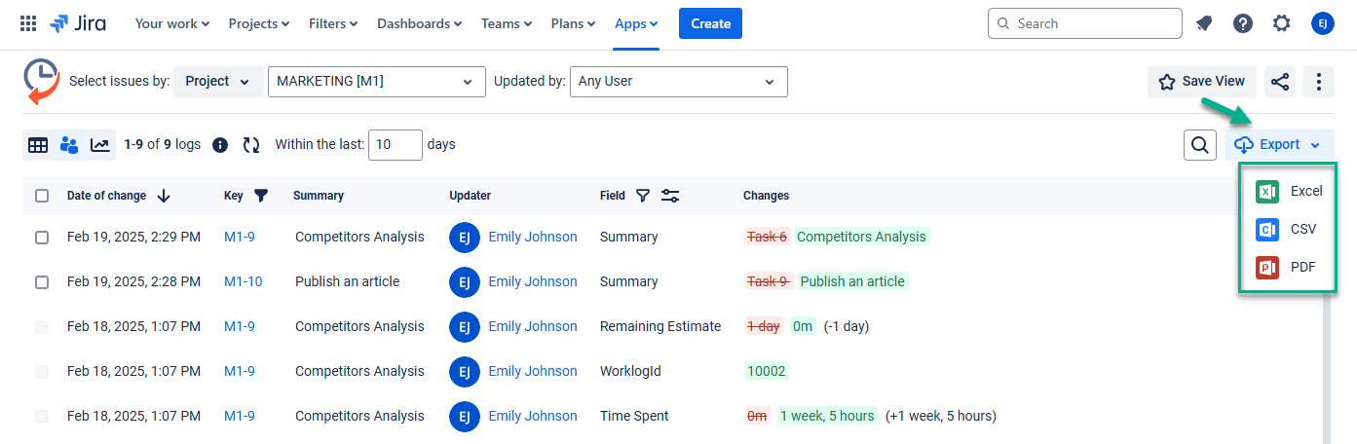Switch to the chart view icon
The width and height of the screenshot is (1357, 444).
[99, 145]
